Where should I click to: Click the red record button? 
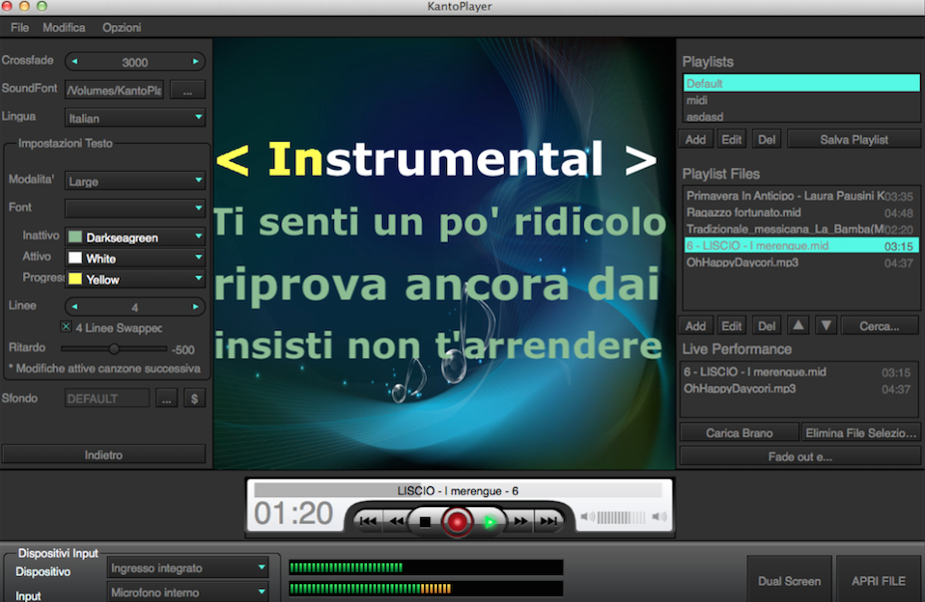[456, 520]
